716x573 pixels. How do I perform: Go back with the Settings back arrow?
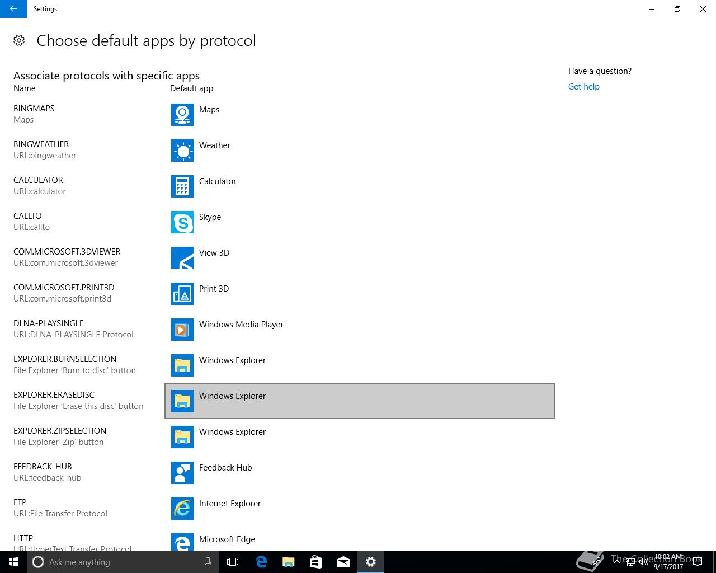(13, 9)
